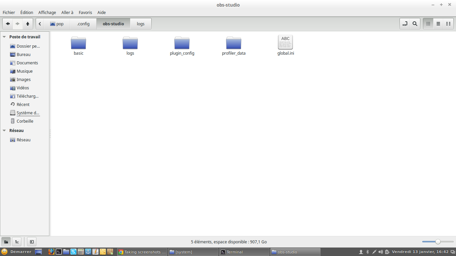Select the basic folder icon
This screenshot has width=456, height=256.
tap(78, 43)
